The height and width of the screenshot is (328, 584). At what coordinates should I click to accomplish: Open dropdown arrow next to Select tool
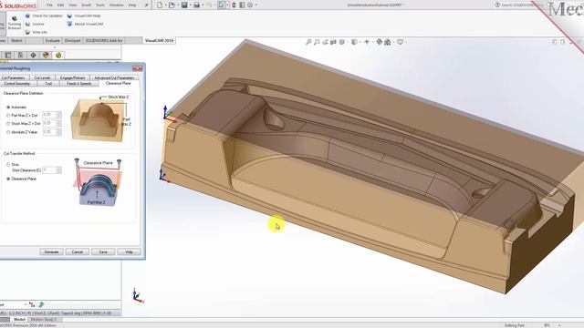click(227, 5)
